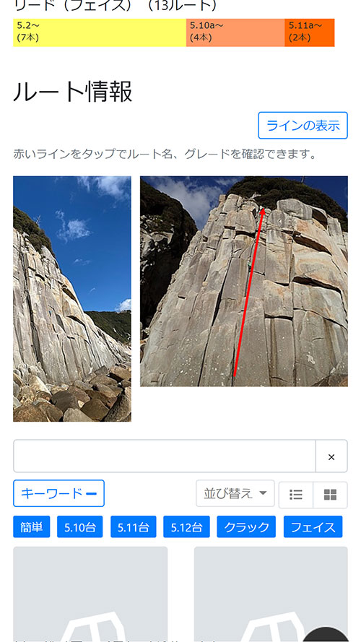This screenshot has height=642, width=361.
Task: Click ラインの表示 button
Action: (303, 125)
